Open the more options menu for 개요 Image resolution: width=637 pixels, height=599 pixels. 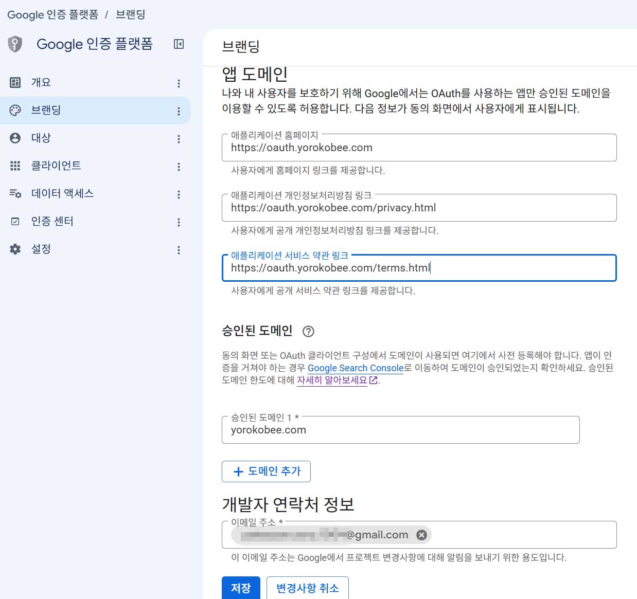[x=179, y=83]
